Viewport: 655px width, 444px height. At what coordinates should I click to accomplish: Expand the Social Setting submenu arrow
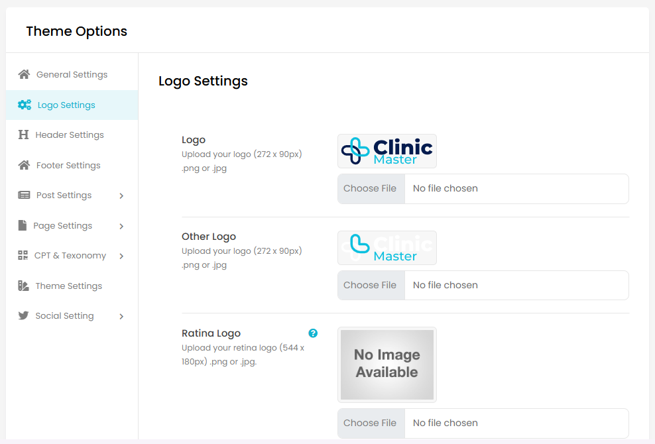coord(121,316)
